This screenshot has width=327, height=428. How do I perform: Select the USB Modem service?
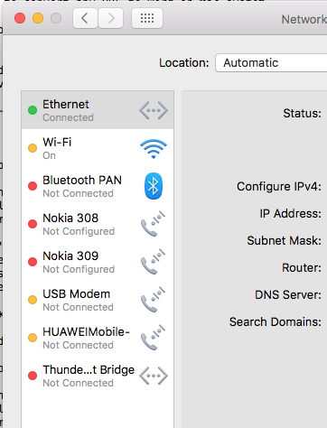click(x=98, y=300)
